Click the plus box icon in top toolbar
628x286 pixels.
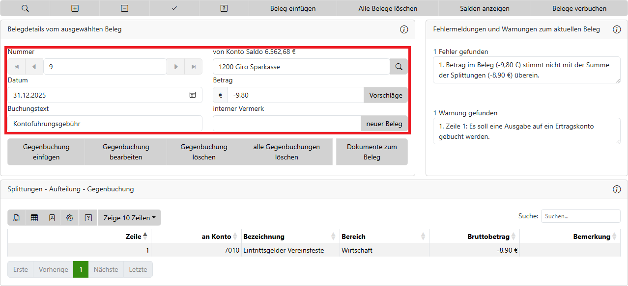(75, 8)
